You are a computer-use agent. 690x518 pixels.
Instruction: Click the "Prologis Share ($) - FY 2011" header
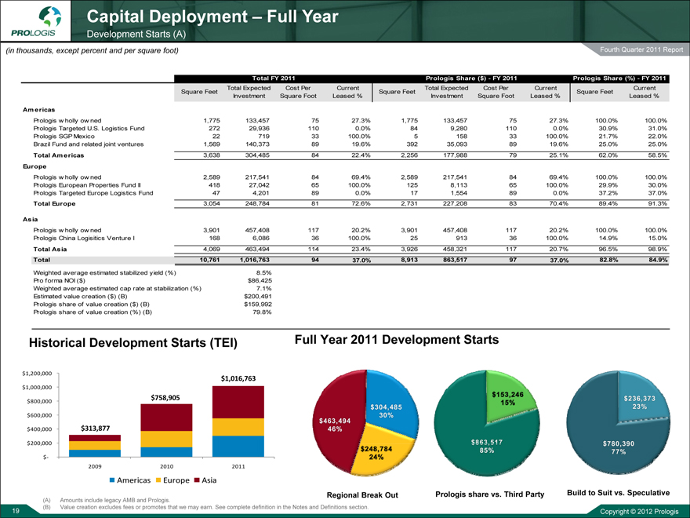click(470, 78)
